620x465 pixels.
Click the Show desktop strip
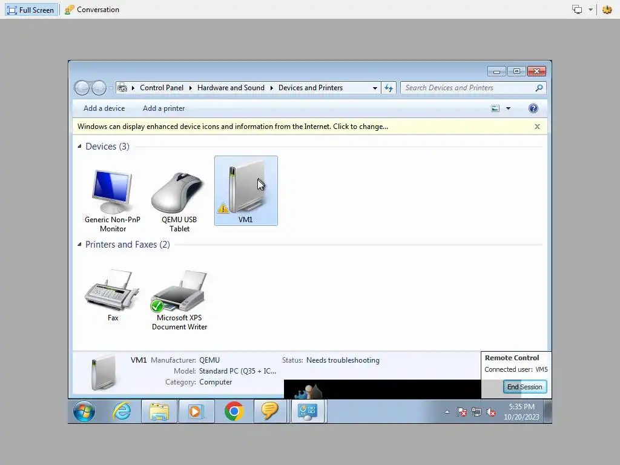(x=547, y=411)
